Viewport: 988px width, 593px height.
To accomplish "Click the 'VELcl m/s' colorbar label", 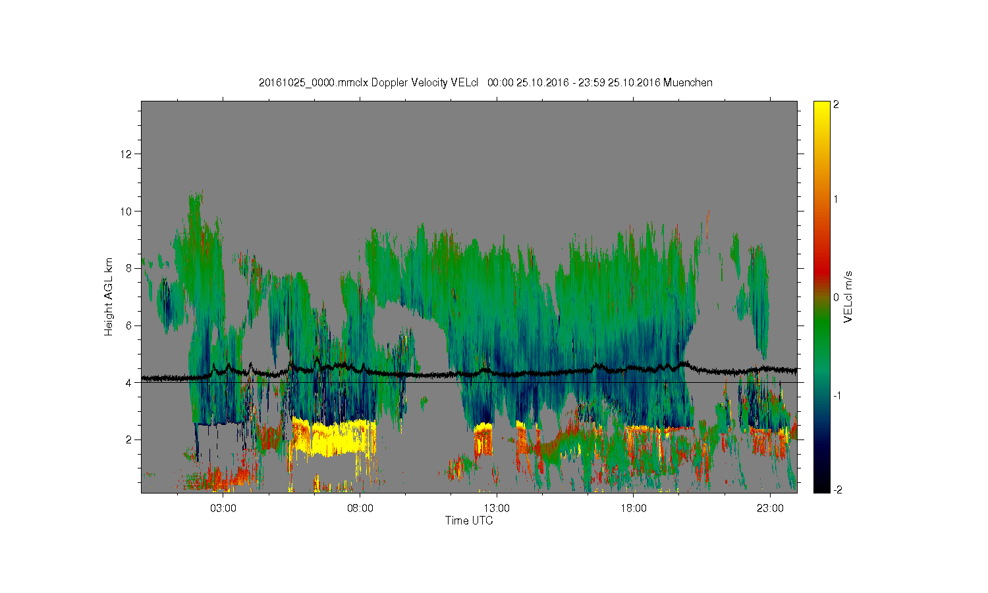I will pos(848,296).
